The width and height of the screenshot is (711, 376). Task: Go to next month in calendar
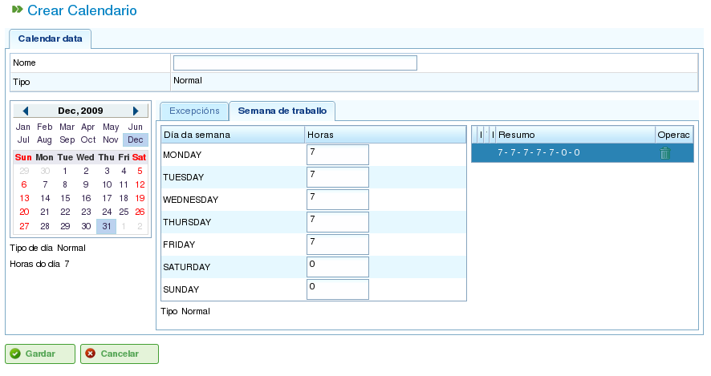click(x=136, y=111)
